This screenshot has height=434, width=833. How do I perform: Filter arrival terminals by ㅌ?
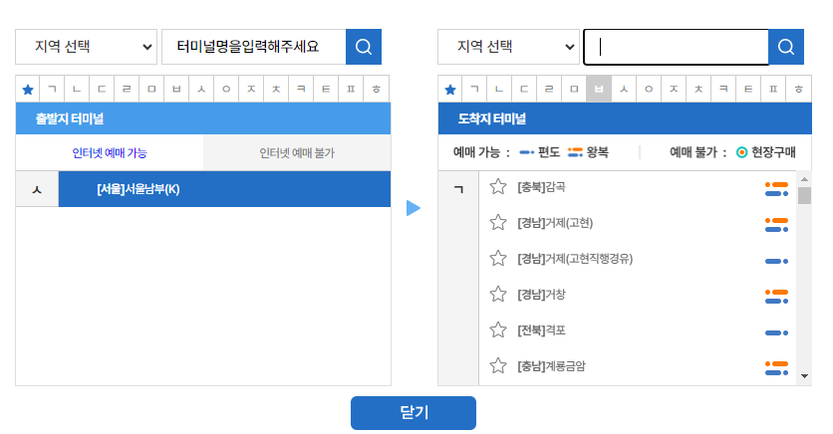coord(748,90)
